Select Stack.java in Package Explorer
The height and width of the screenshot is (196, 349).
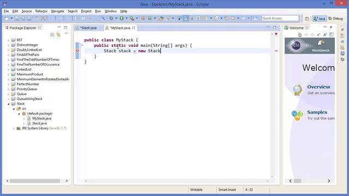click(x=39, y=124)
